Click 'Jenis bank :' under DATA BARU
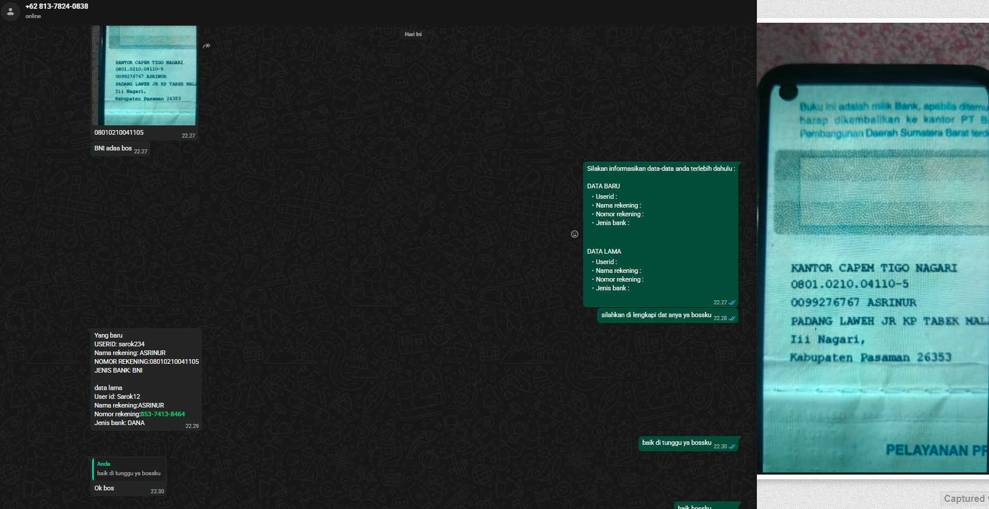989x509 pixels. 612,223
